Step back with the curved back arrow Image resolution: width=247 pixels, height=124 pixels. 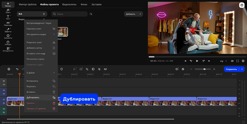click(191, 61)
